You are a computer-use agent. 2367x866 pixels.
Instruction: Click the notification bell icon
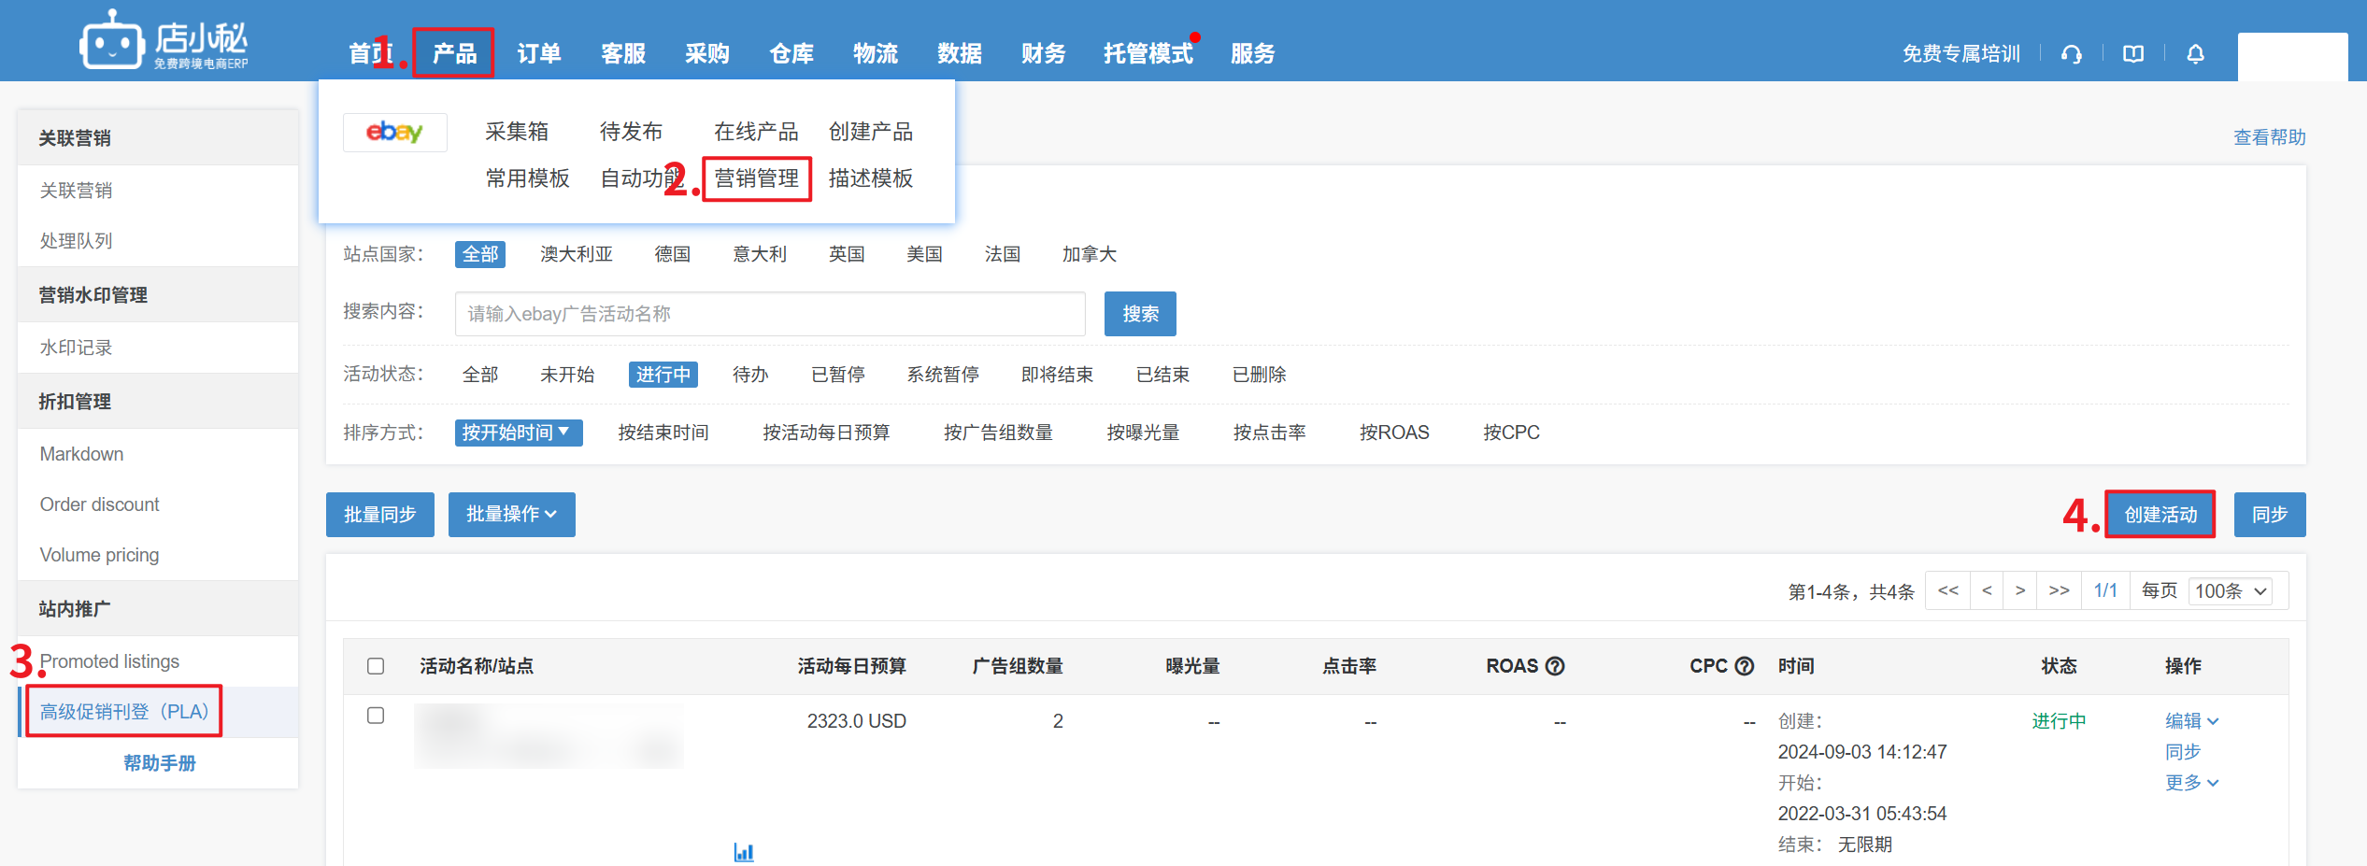[2195, 54]
